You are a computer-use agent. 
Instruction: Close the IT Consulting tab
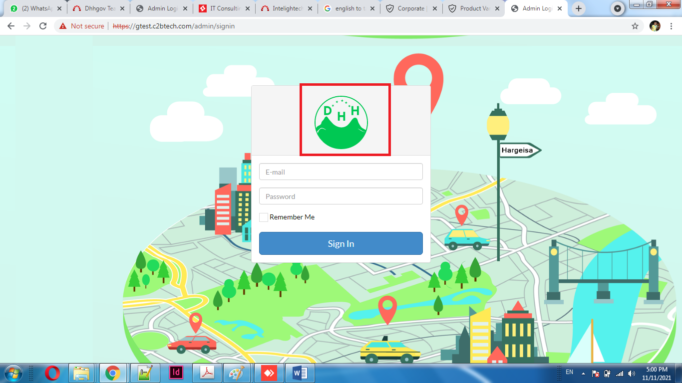point(248,8)
